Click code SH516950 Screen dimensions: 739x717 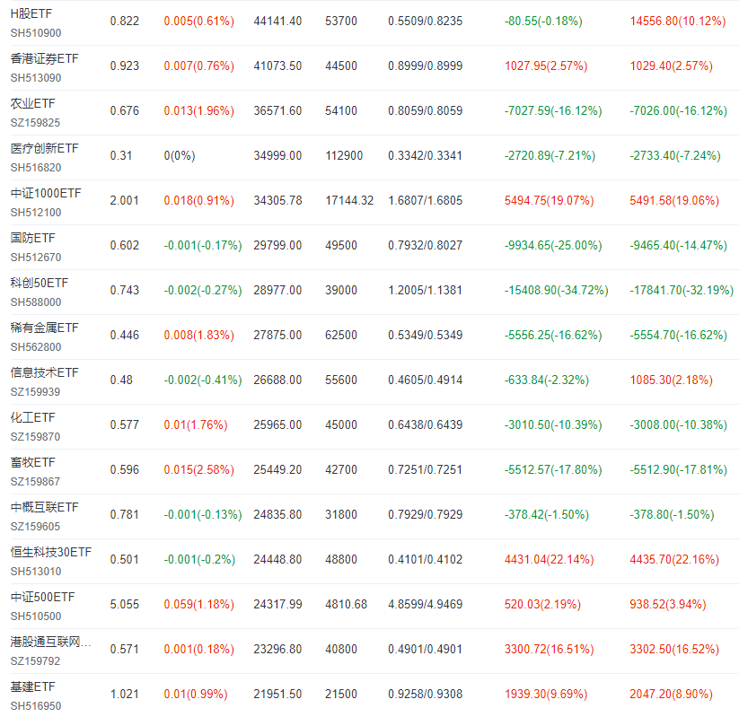pos(36,705)
